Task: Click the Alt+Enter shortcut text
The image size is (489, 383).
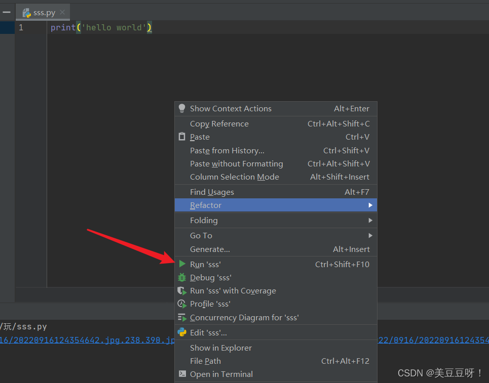Action: coord(352,109)
